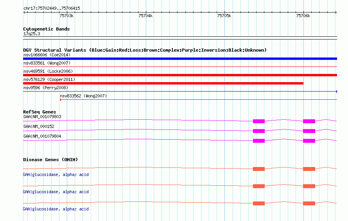Open the second GAA|glucosidase, alpha; acid link

pyautogui.click(x=56, y=192)
